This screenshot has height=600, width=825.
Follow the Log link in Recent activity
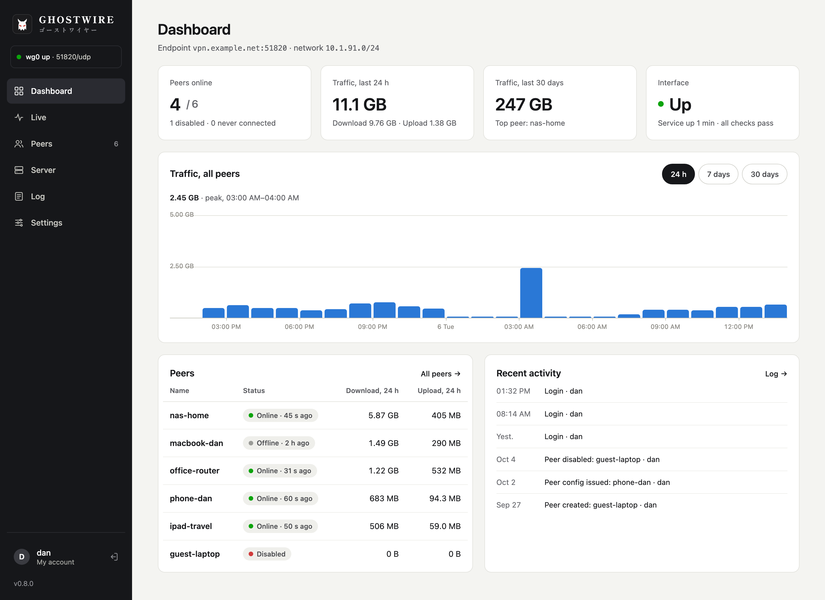tap(776, 374)
